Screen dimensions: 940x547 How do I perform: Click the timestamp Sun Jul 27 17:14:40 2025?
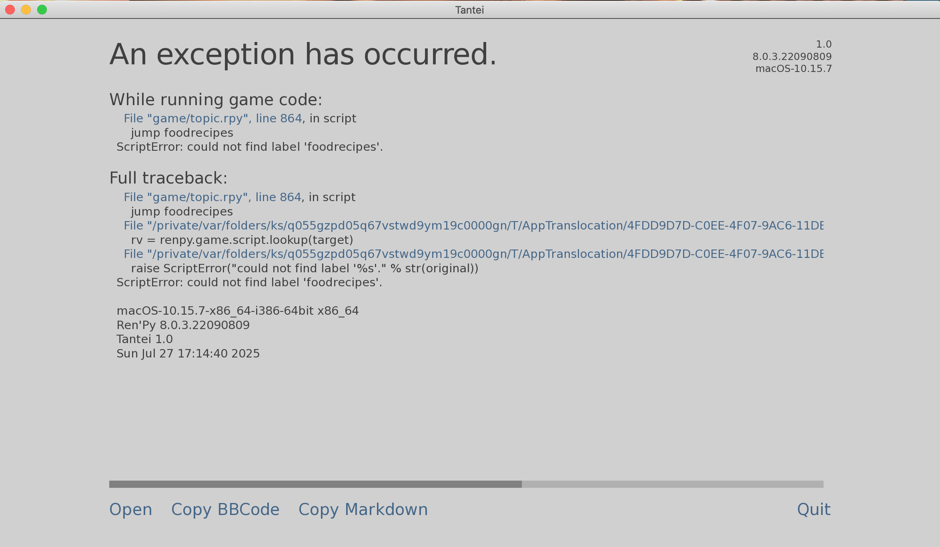(188, 353)
